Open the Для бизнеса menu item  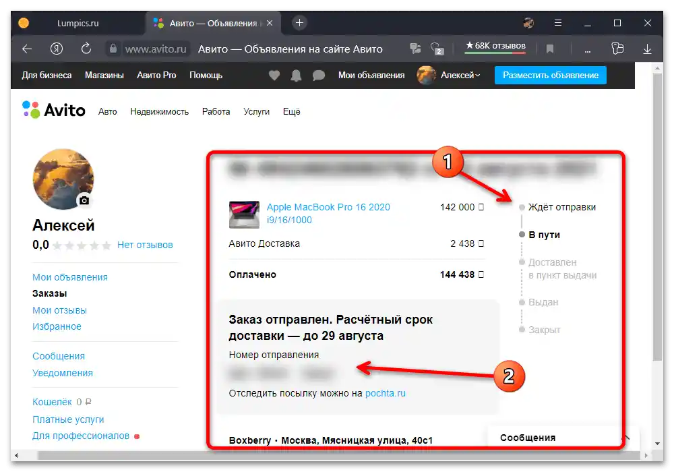[47, 76]
